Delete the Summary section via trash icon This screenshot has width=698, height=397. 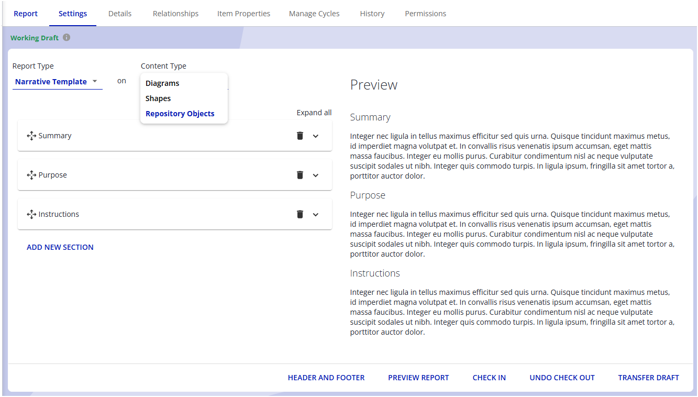pos(300,136)
